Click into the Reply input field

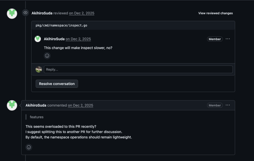(138, 69)
